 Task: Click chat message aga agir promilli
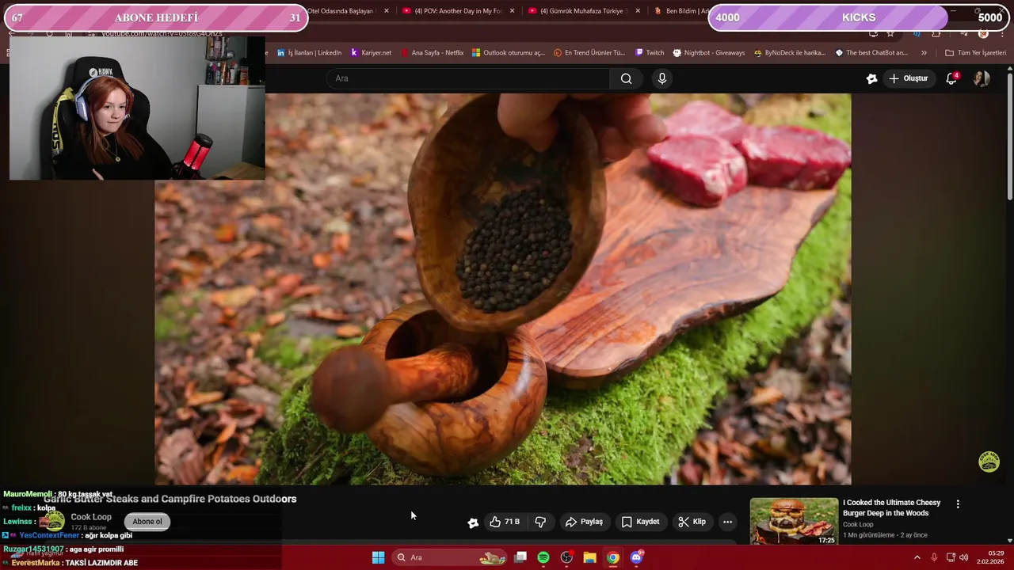(x=97, y=549)
